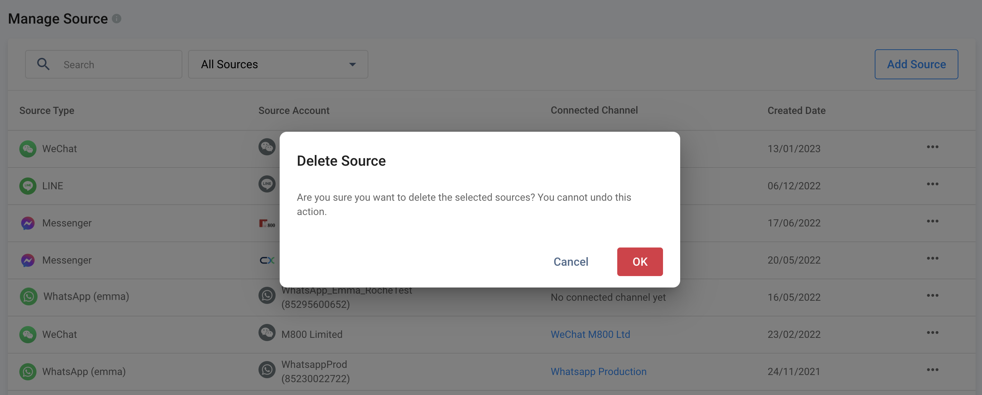
Task: Open three-dot menu for 13/01/2023 row
Action: pos(932,147)
